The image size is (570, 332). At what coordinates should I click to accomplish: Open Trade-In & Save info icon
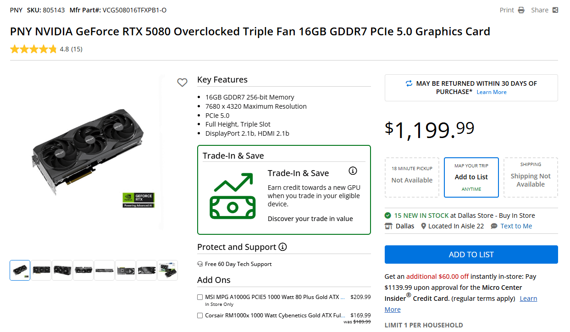coord(353,171)
